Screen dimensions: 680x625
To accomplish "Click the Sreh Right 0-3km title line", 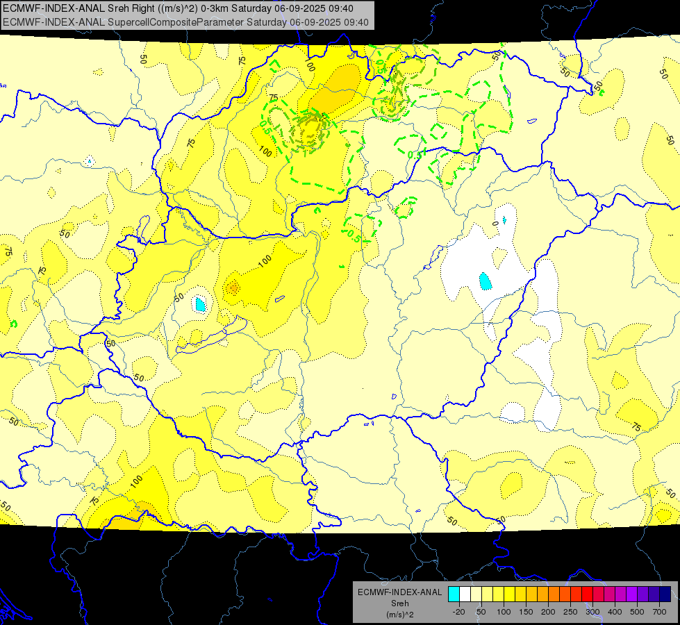I will tap(178, 8).
